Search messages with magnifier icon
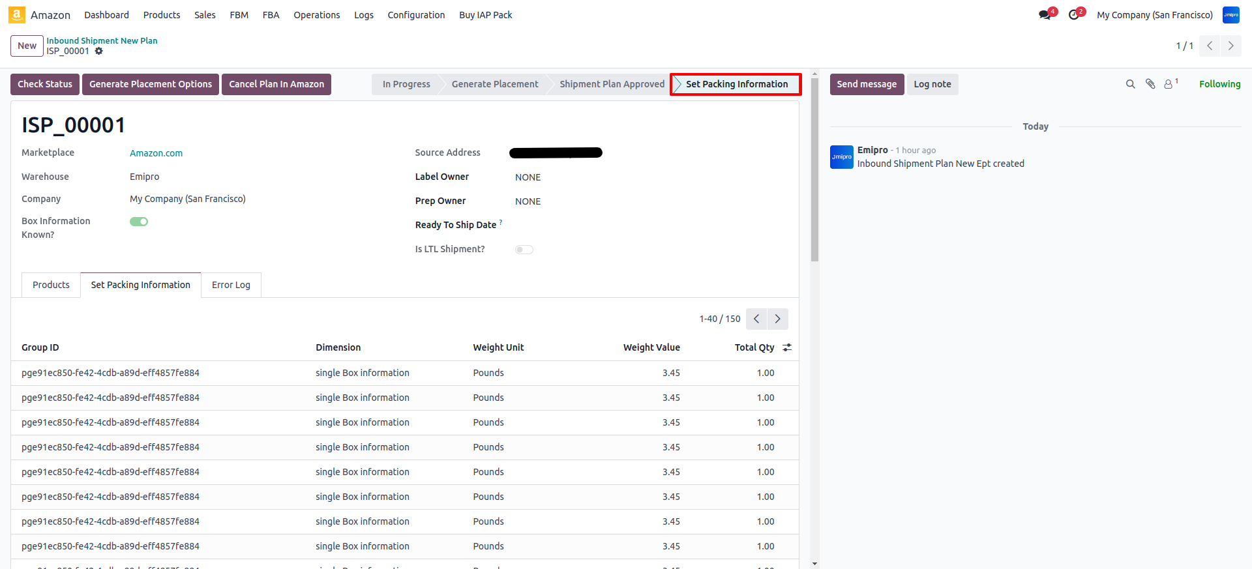The height and width of the screenshot is (569, 1252). 1130,84
